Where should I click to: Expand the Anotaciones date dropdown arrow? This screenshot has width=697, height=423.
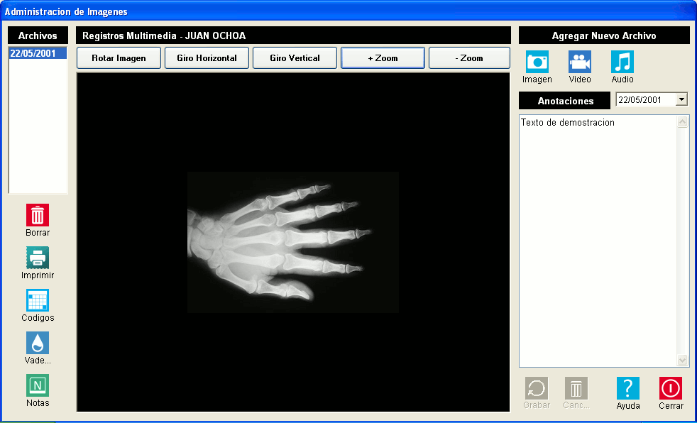coord(681,100)
